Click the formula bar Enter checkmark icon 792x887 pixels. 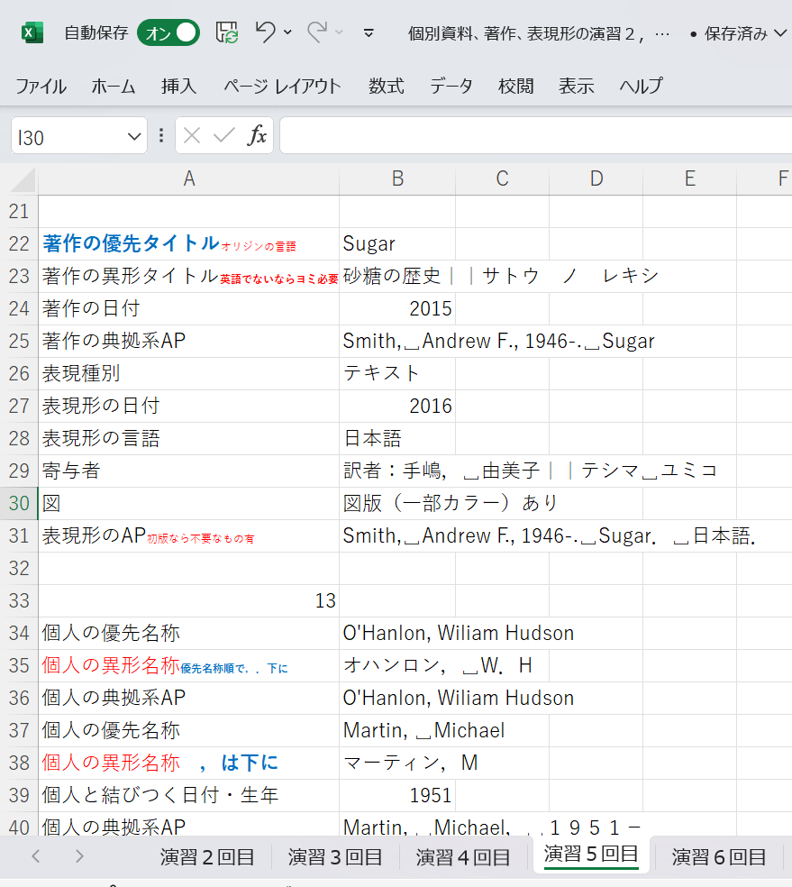(x=223, y=136)
